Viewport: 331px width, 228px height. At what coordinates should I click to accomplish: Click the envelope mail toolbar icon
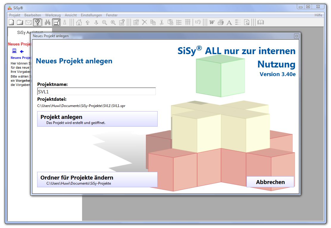coord(29,22)
